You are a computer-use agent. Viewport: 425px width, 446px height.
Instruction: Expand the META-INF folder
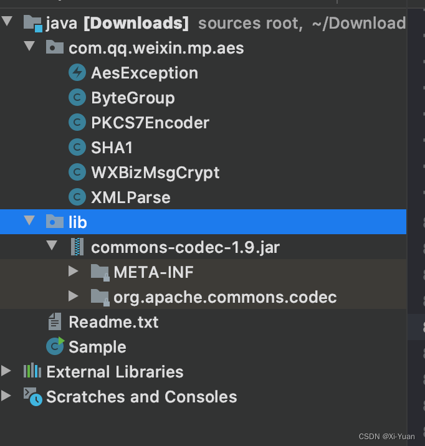[74, 272]
